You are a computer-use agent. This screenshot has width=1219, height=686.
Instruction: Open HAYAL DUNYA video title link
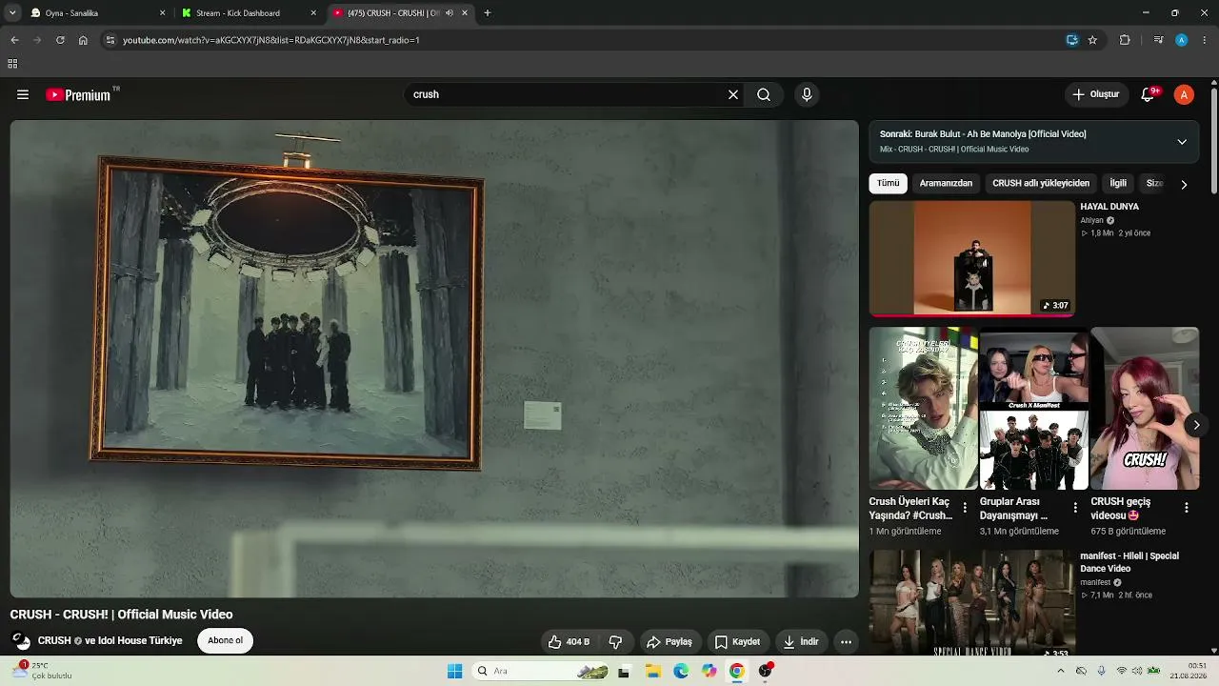[x=1109, y=207]
